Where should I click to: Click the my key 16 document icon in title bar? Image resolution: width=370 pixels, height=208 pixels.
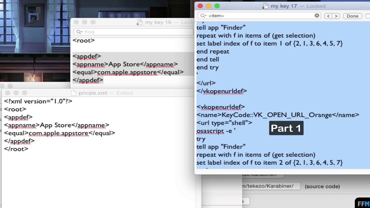tap(140, 22)
